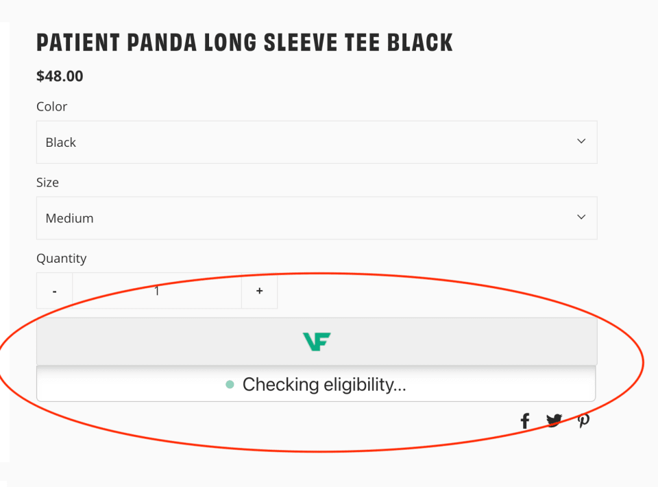Pin the product on Pinterest
The height and width of the screenshot is (487, 658).
click(583, 421)
